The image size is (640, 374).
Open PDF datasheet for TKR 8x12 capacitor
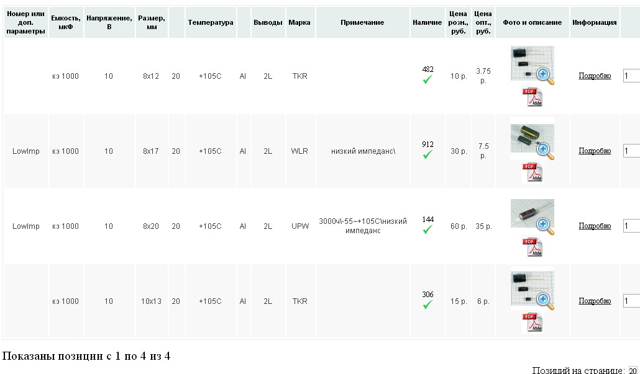pos(533,97)
